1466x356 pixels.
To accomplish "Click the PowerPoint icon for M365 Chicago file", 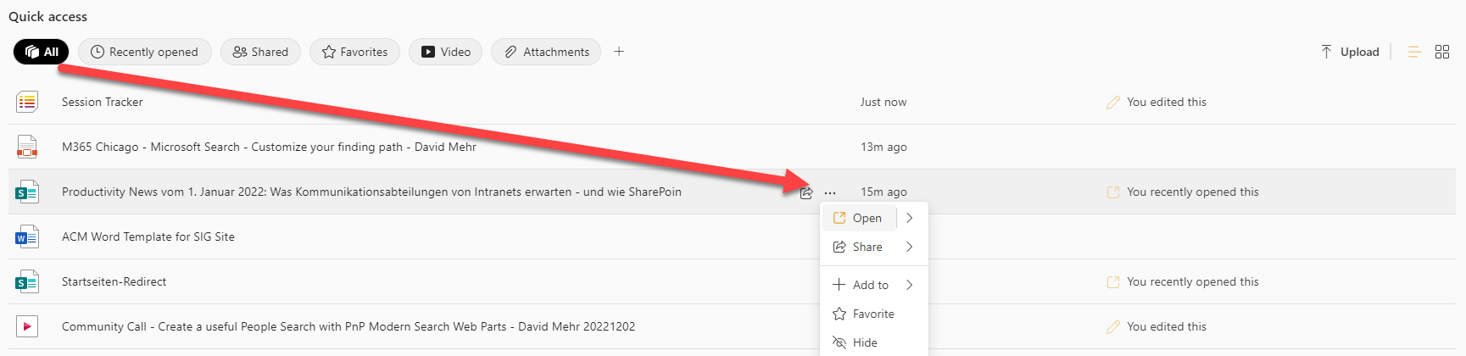I will tap(27, 147).
